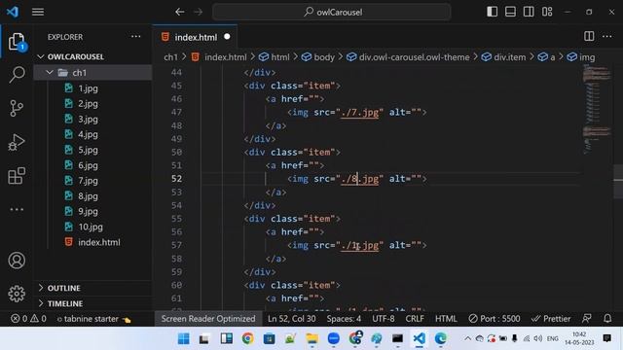Screen dimensions: 623x350
Task: Open notifications bell in status bar
Action: 607,319
